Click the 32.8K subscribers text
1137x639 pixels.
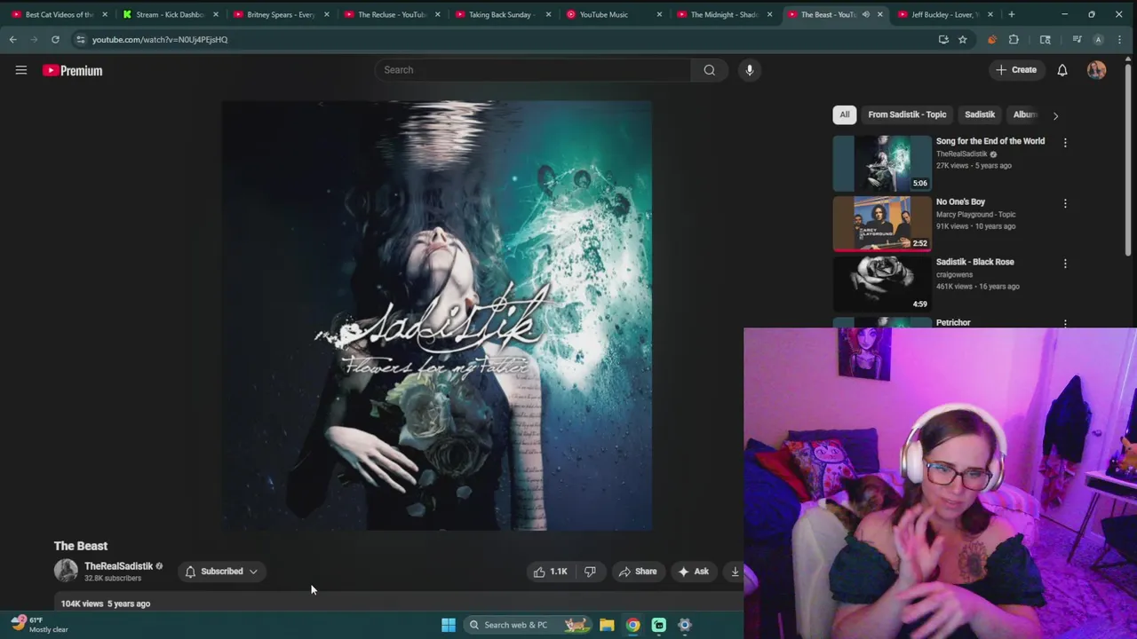click(113, 579)
